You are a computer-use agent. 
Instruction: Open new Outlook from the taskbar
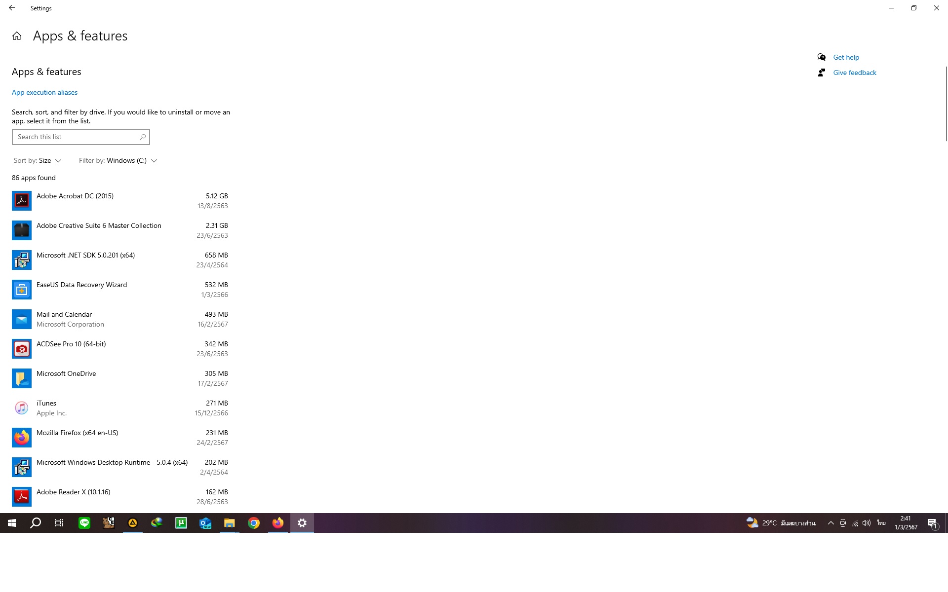[205, 523]
